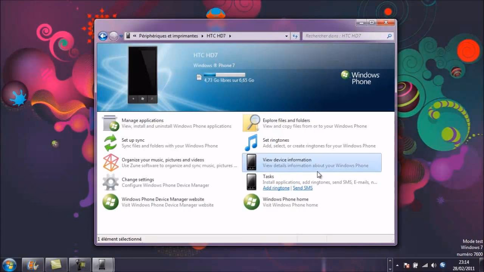
Task: Click 'Configure Windows Phone Device Manager' description
Action: click(165, 185)
